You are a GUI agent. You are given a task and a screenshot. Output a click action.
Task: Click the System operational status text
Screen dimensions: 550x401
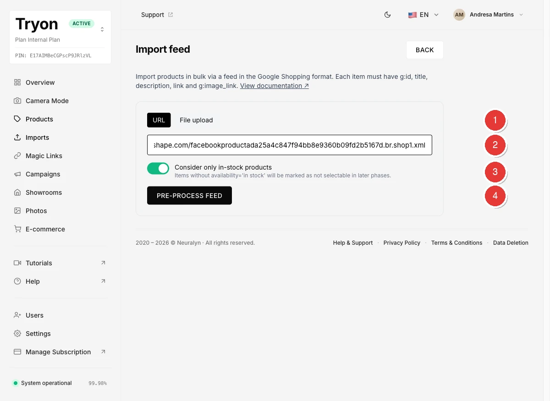46,383
